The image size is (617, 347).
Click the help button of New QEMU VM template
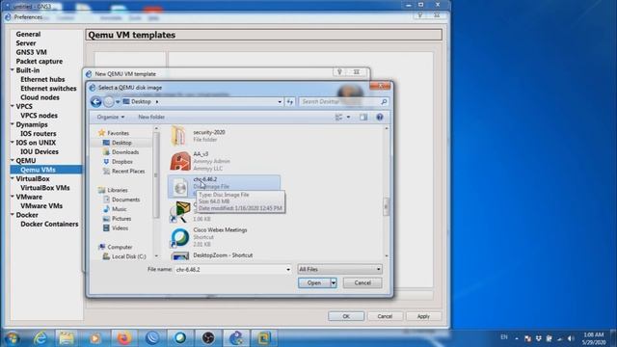[x=339, y=72]
